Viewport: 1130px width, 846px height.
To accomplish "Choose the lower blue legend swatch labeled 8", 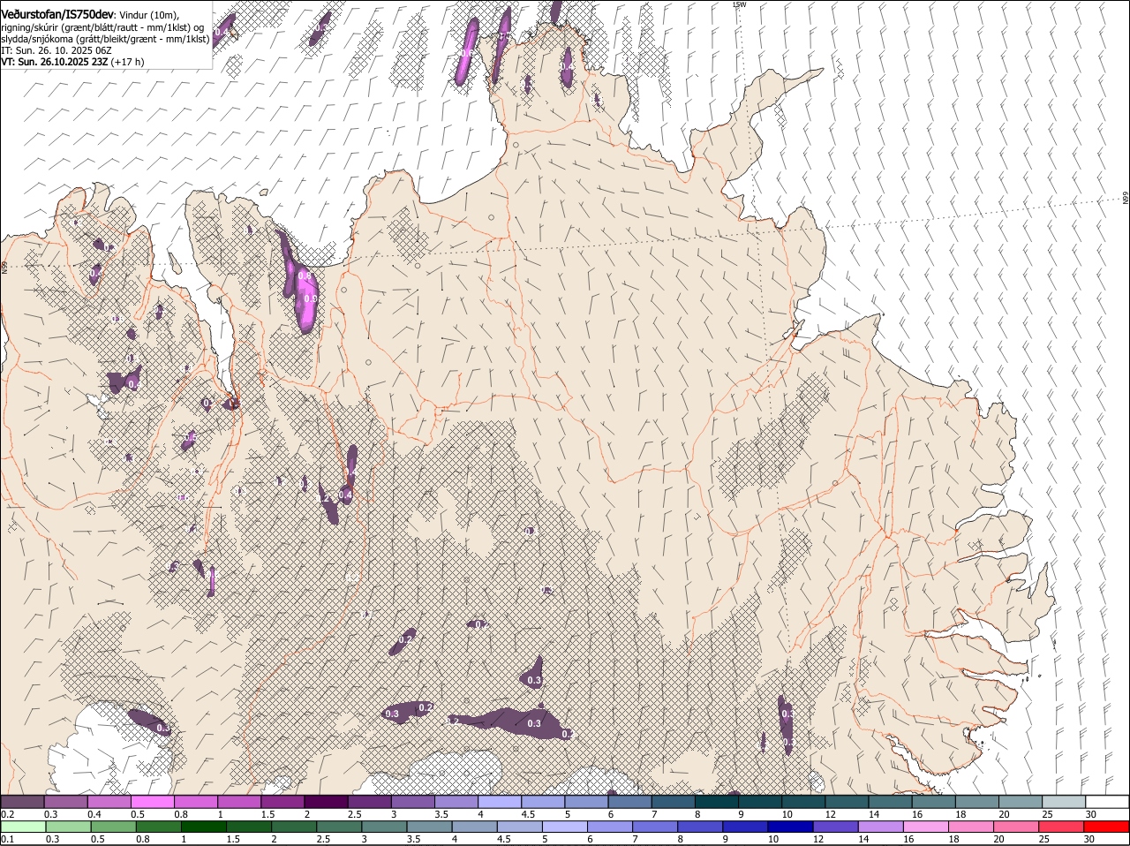I will (699, 827).
